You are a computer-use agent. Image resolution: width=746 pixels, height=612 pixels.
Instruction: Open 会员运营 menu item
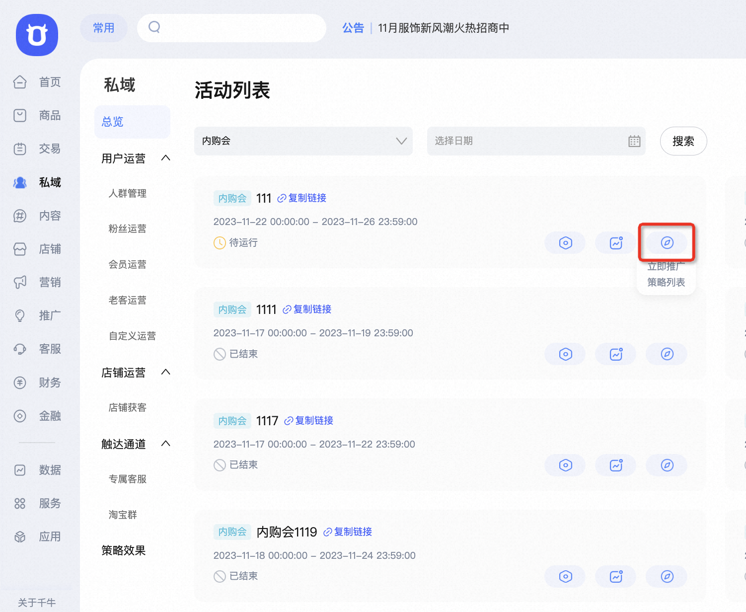pos(128,264)
